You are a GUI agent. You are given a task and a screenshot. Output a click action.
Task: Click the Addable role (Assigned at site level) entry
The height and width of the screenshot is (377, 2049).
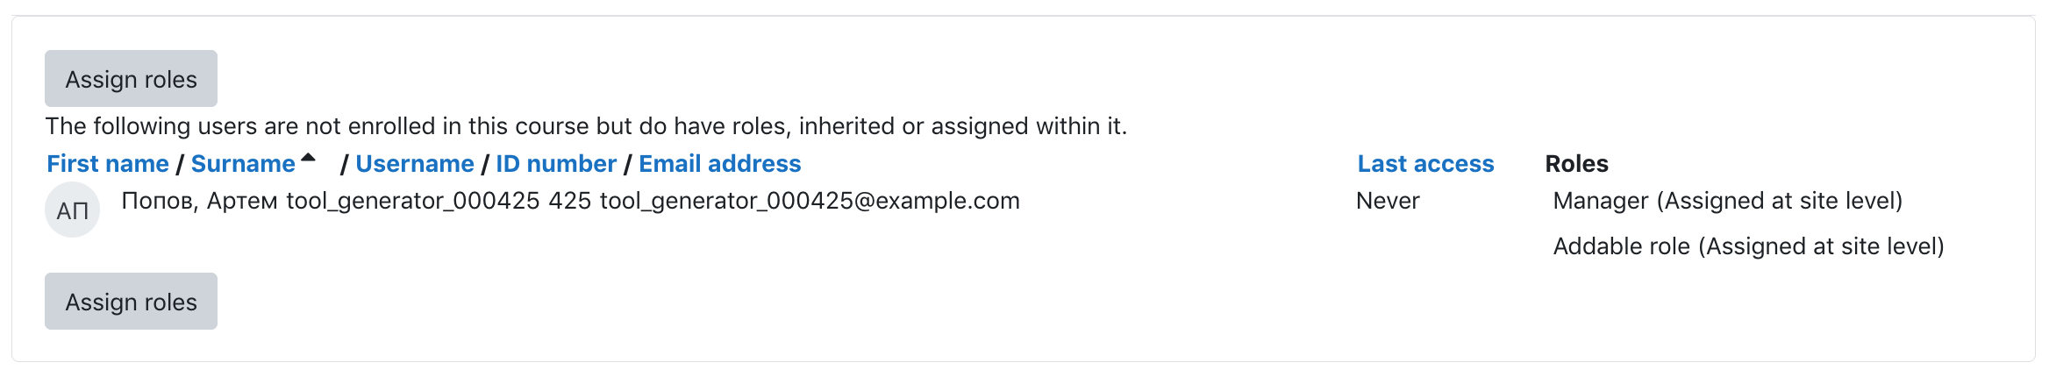click(x=1748, y=246)
